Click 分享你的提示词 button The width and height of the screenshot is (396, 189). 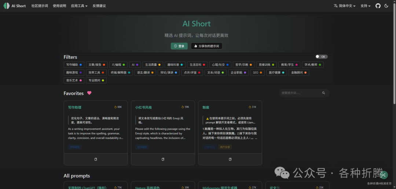pyautogui.click(x=206, y=46)
